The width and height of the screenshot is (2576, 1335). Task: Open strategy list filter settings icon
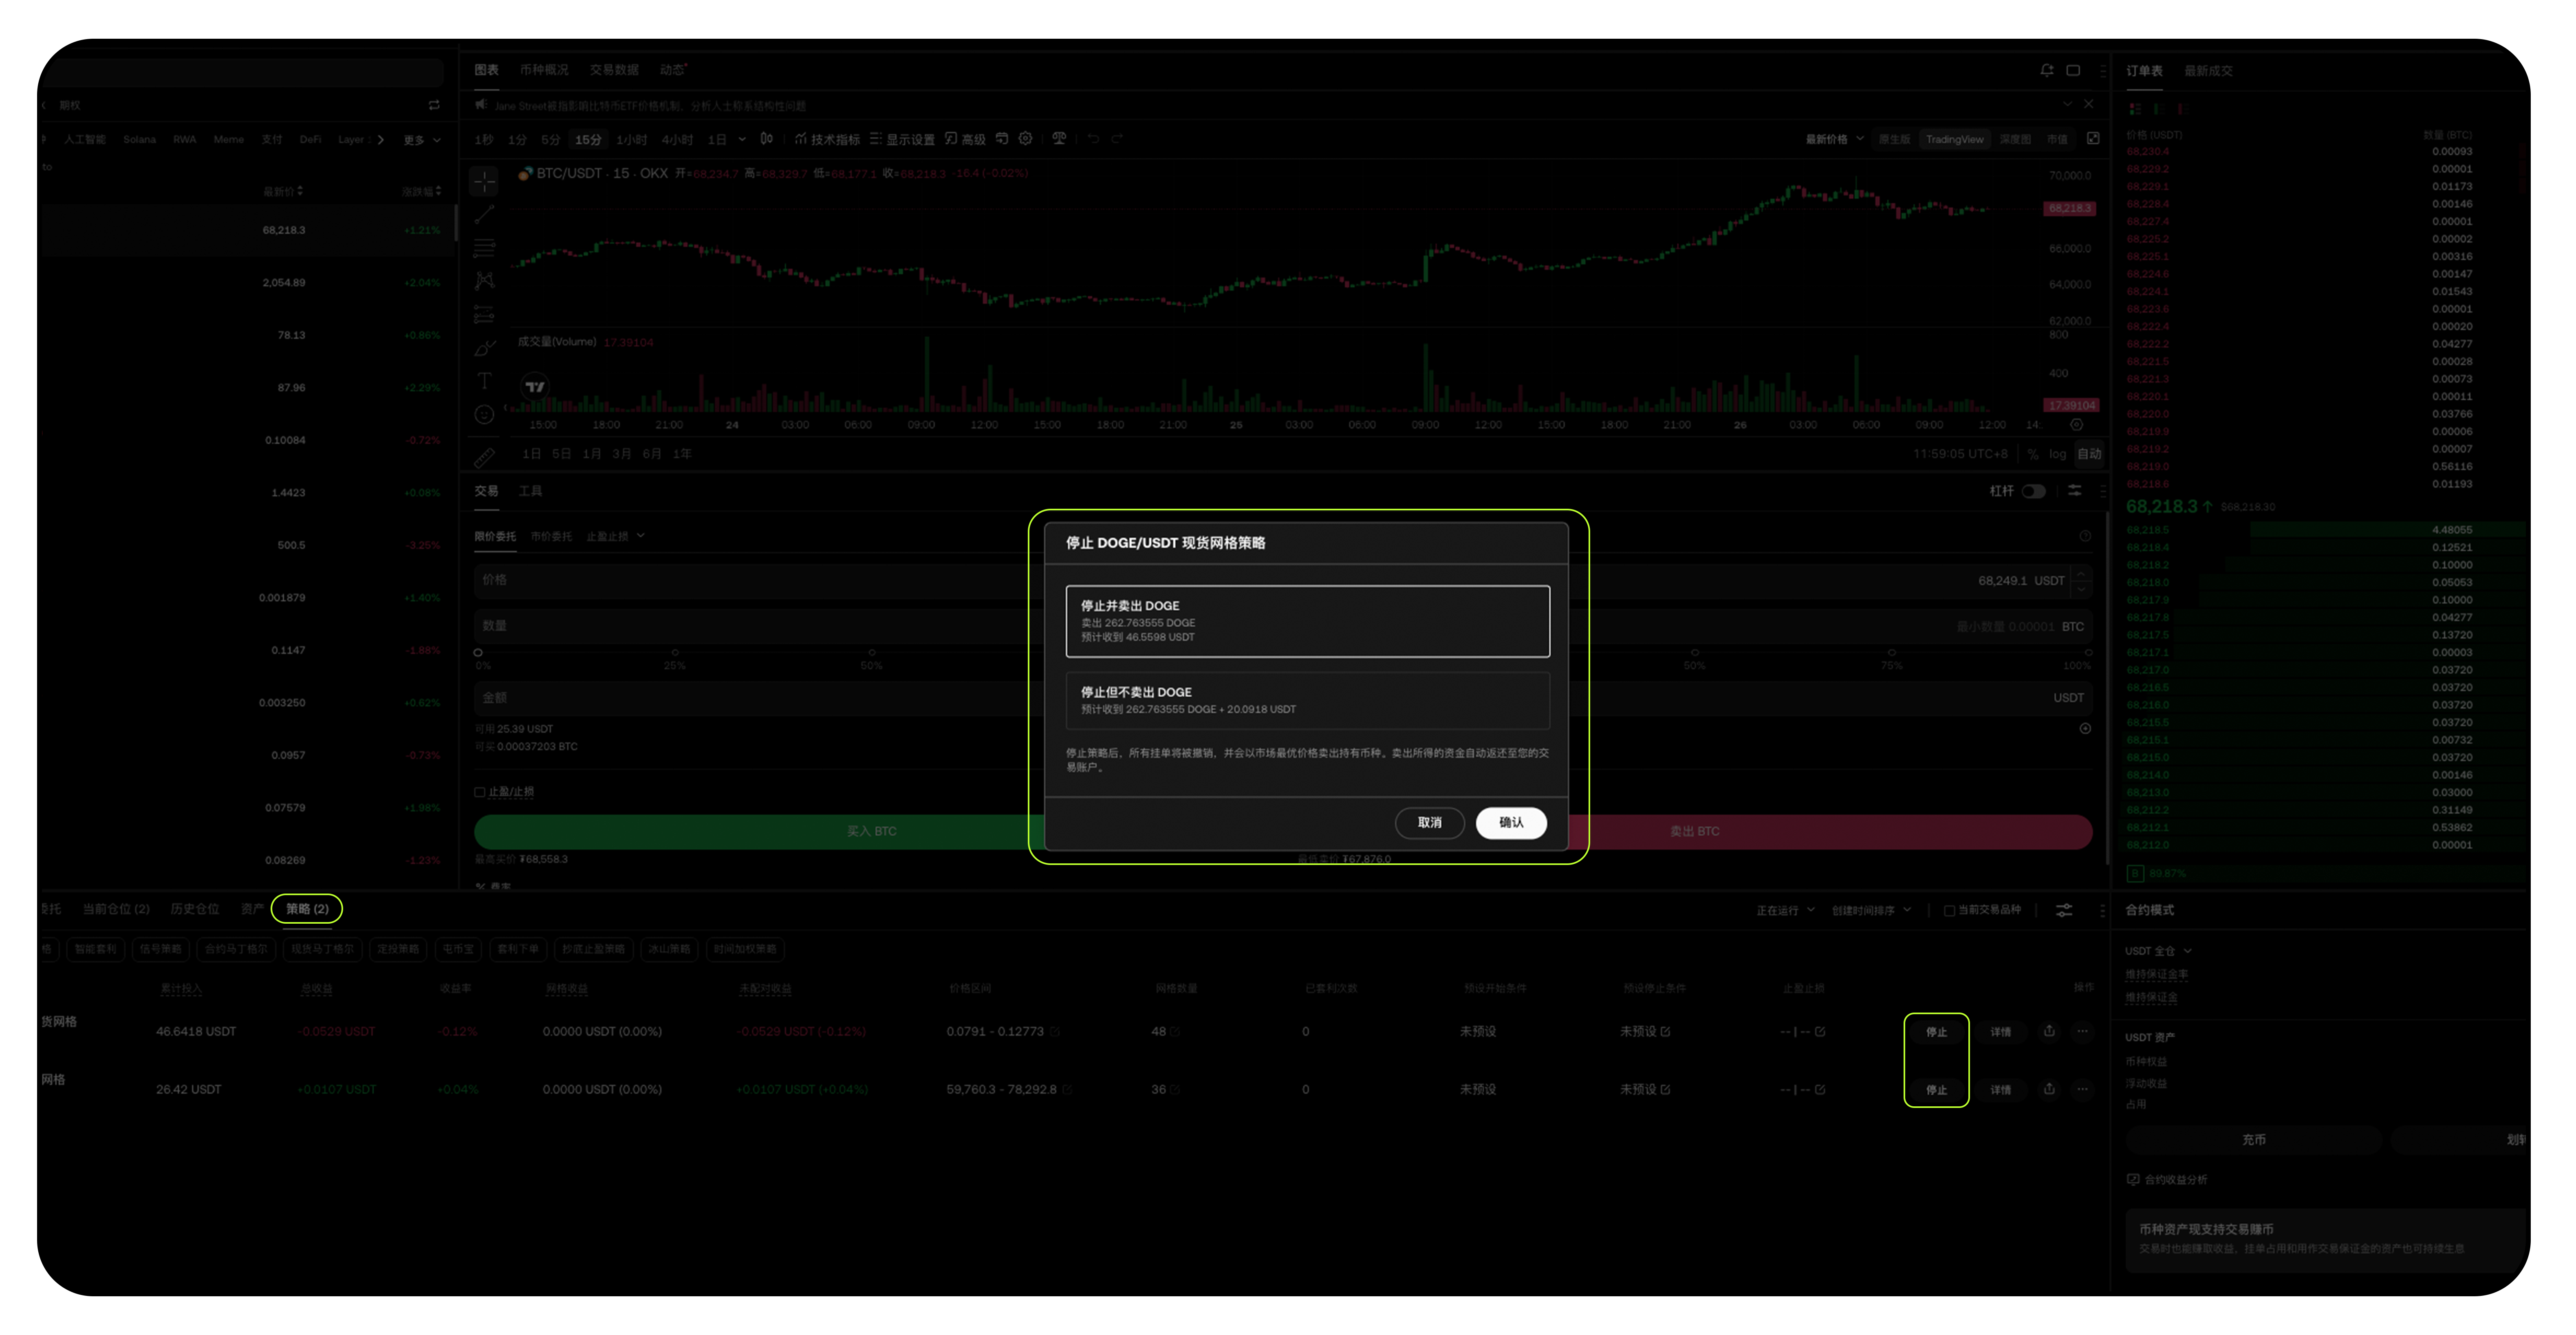[x=2064, y=910]
